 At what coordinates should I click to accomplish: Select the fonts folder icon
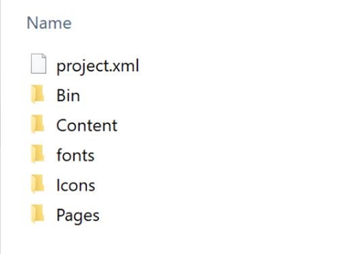click(x=37, y=154)
